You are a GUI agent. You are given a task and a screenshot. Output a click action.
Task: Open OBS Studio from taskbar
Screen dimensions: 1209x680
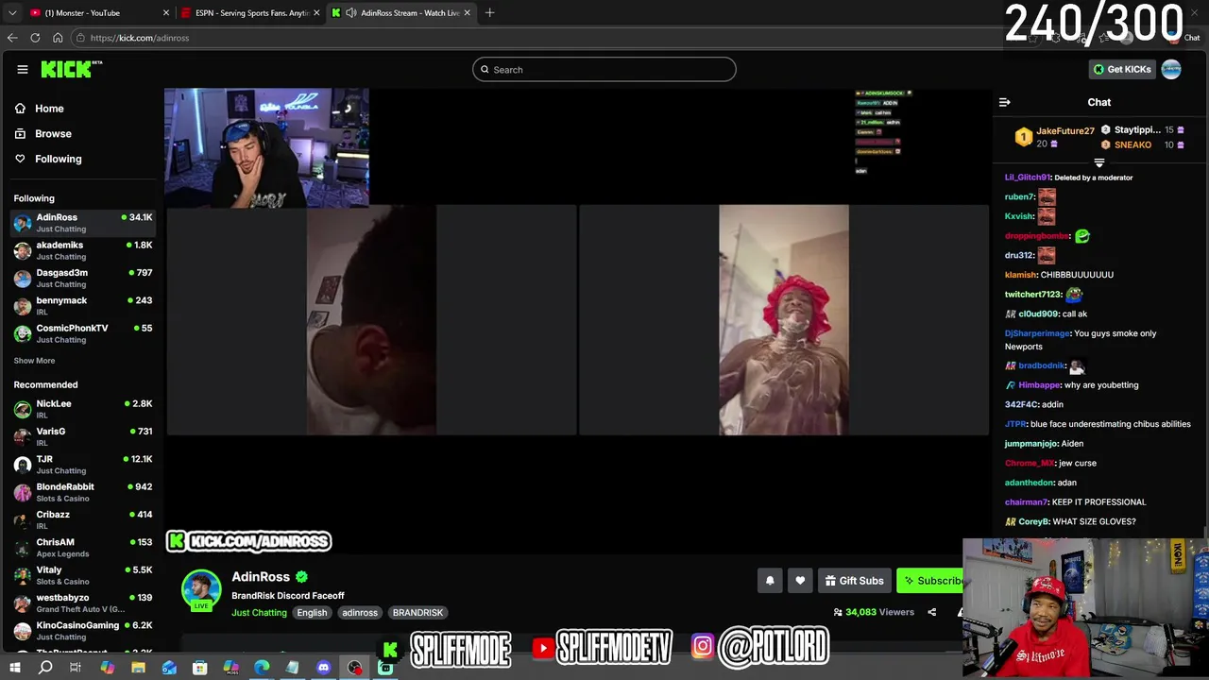click(354, 668)
